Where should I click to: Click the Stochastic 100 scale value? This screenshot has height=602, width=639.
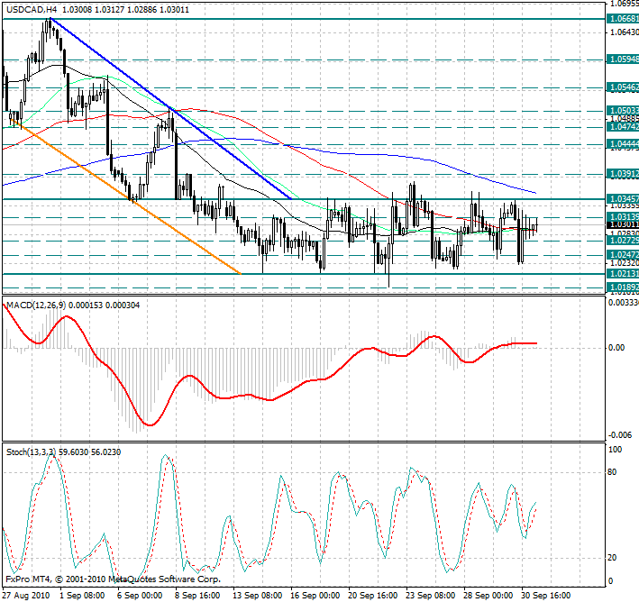(x=615, y=450)
